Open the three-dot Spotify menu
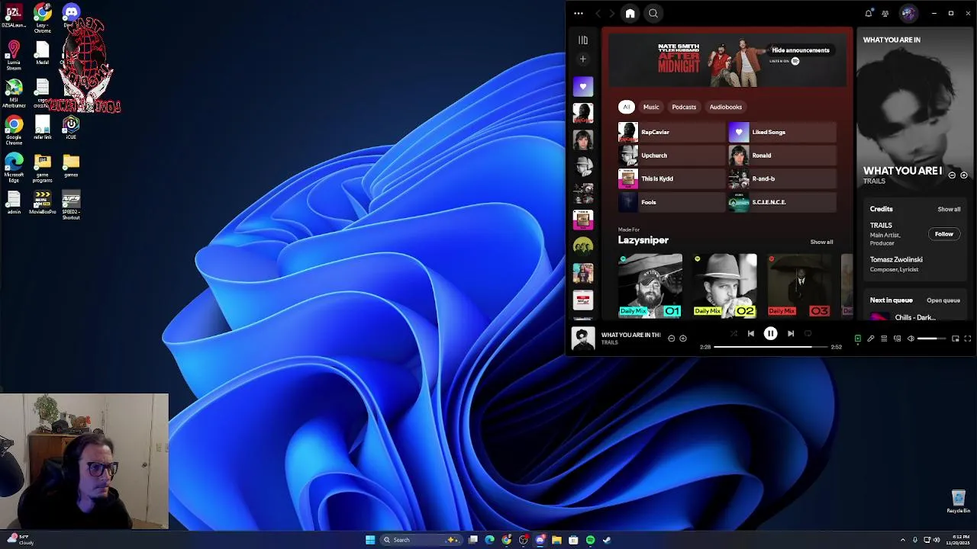The width and height of the screenshot is (977, 549). pos(579,13)
